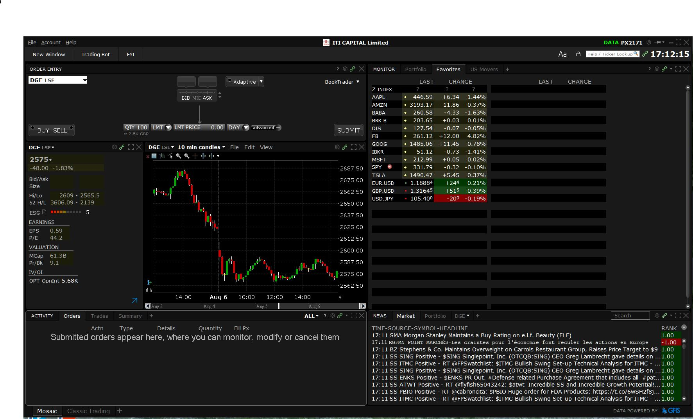Viewport: 693px width, 419px height.
Task: Open chart panel settings gear icon
Action: 337,147
